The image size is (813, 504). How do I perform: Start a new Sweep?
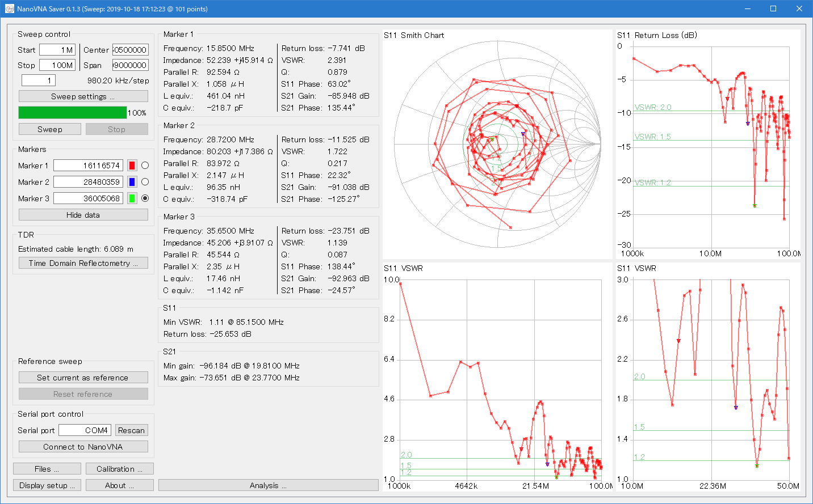(x=50, y=129)
